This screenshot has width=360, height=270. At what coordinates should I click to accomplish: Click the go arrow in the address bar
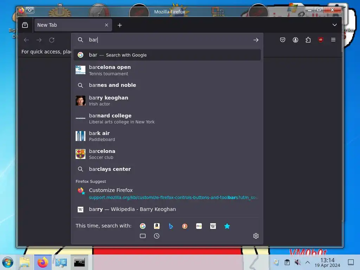pyautogui.click(x=256, y=40)
